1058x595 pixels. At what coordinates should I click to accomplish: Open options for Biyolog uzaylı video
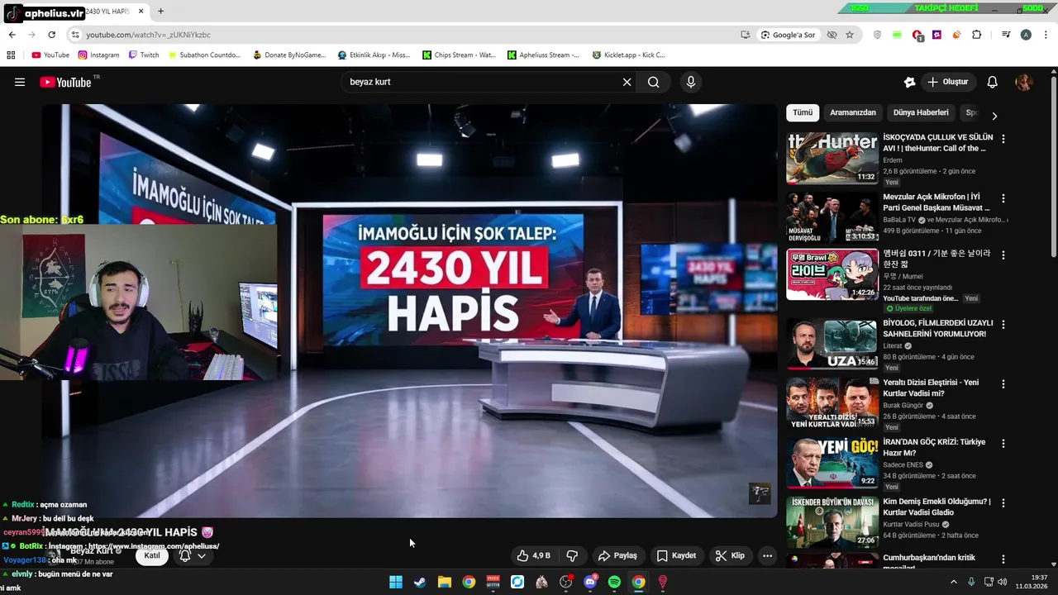[x=1003, y=325]
